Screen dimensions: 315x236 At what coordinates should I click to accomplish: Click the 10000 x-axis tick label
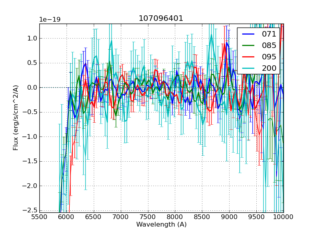click(283, 216)
